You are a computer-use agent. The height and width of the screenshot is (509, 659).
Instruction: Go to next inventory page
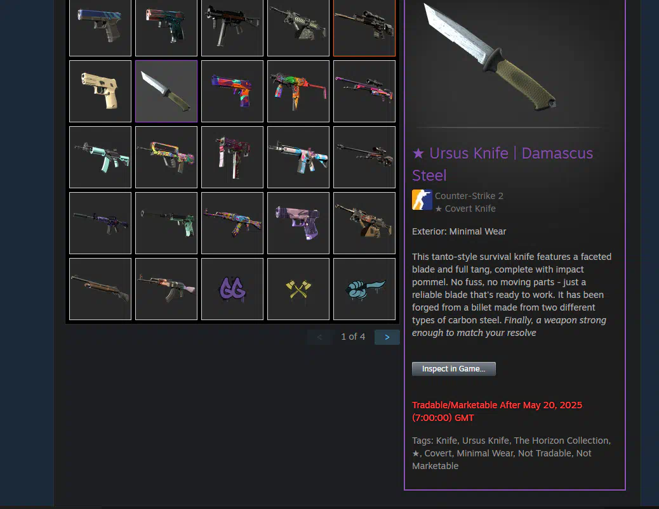[x=387, y=337]
